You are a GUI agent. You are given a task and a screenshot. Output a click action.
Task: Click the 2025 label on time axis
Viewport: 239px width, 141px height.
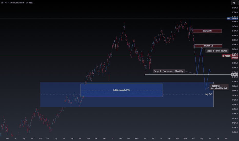[x=136, y=138]
